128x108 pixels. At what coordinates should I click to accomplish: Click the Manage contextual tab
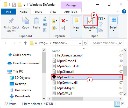(71, 5)
